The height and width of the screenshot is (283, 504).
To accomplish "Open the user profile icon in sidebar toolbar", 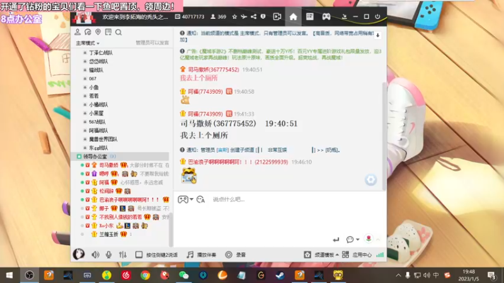I will 77,32.
